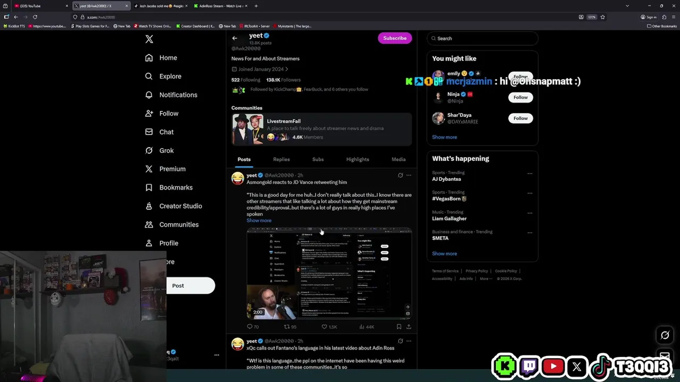Select the Posts tab
Image resolution: width=680 pixels, height=382 pixels.
(x=244, y=159)
